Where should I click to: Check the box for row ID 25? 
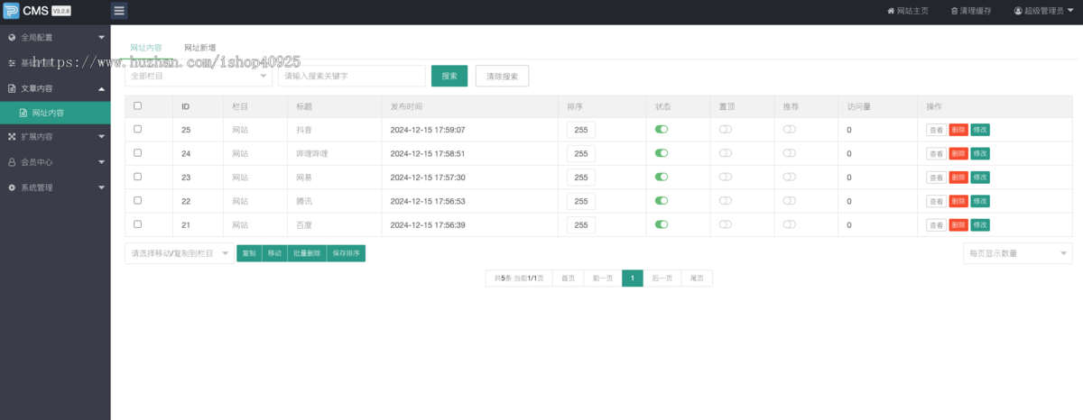(x=137, y=129)
